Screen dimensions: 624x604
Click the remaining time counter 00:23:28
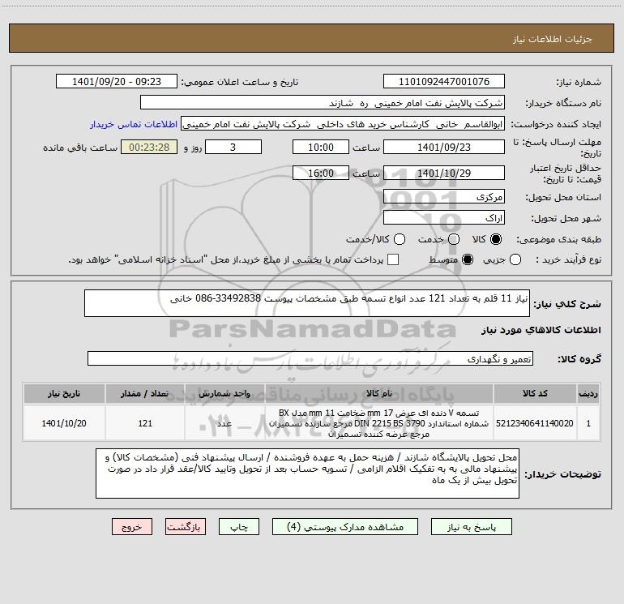(x=149, y=147)
